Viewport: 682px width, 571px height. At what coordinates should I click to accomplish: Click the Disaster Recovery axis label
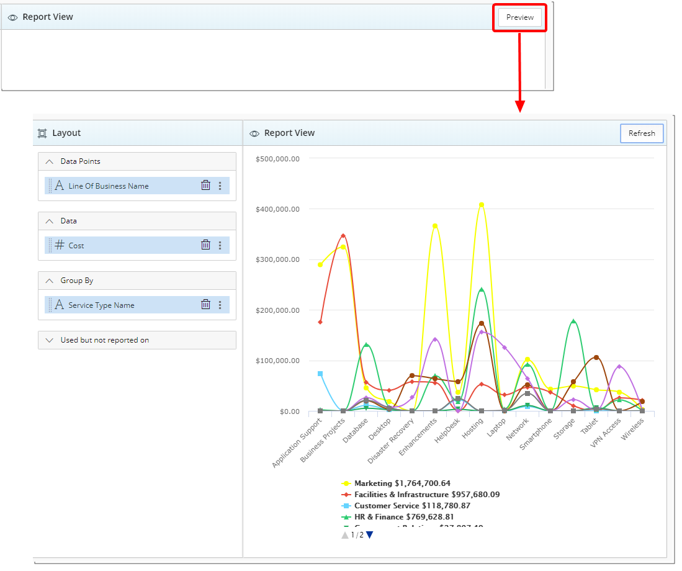point(390,441)
